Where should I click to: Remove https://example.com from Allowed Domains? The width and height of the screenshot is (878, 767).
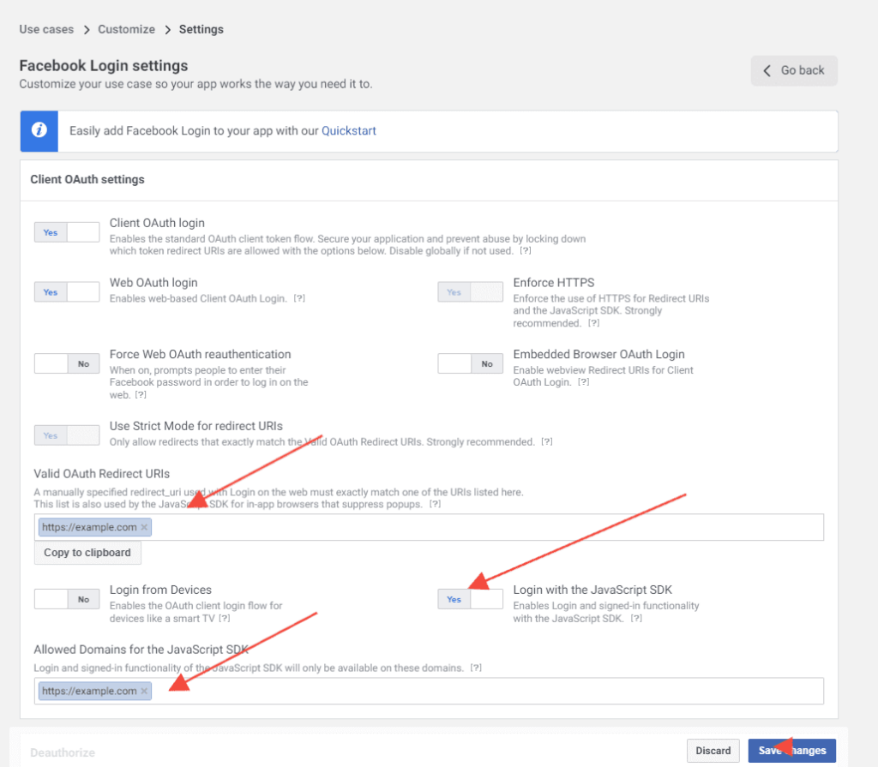click(144, 691)
